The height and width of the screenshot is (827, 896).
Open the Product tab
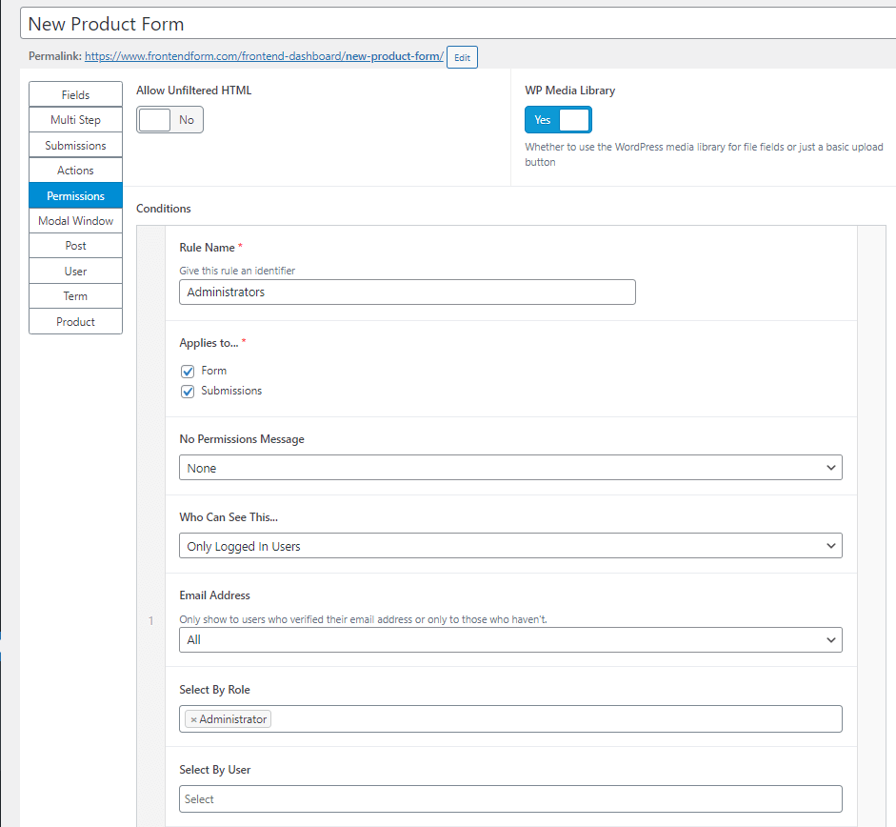(x=75, y=321)
